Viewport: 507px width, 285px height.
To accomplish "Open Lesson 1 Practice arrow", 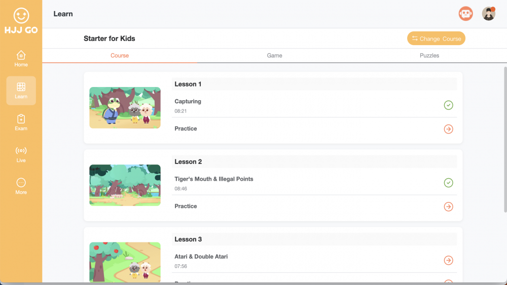I will coord(448,129).
